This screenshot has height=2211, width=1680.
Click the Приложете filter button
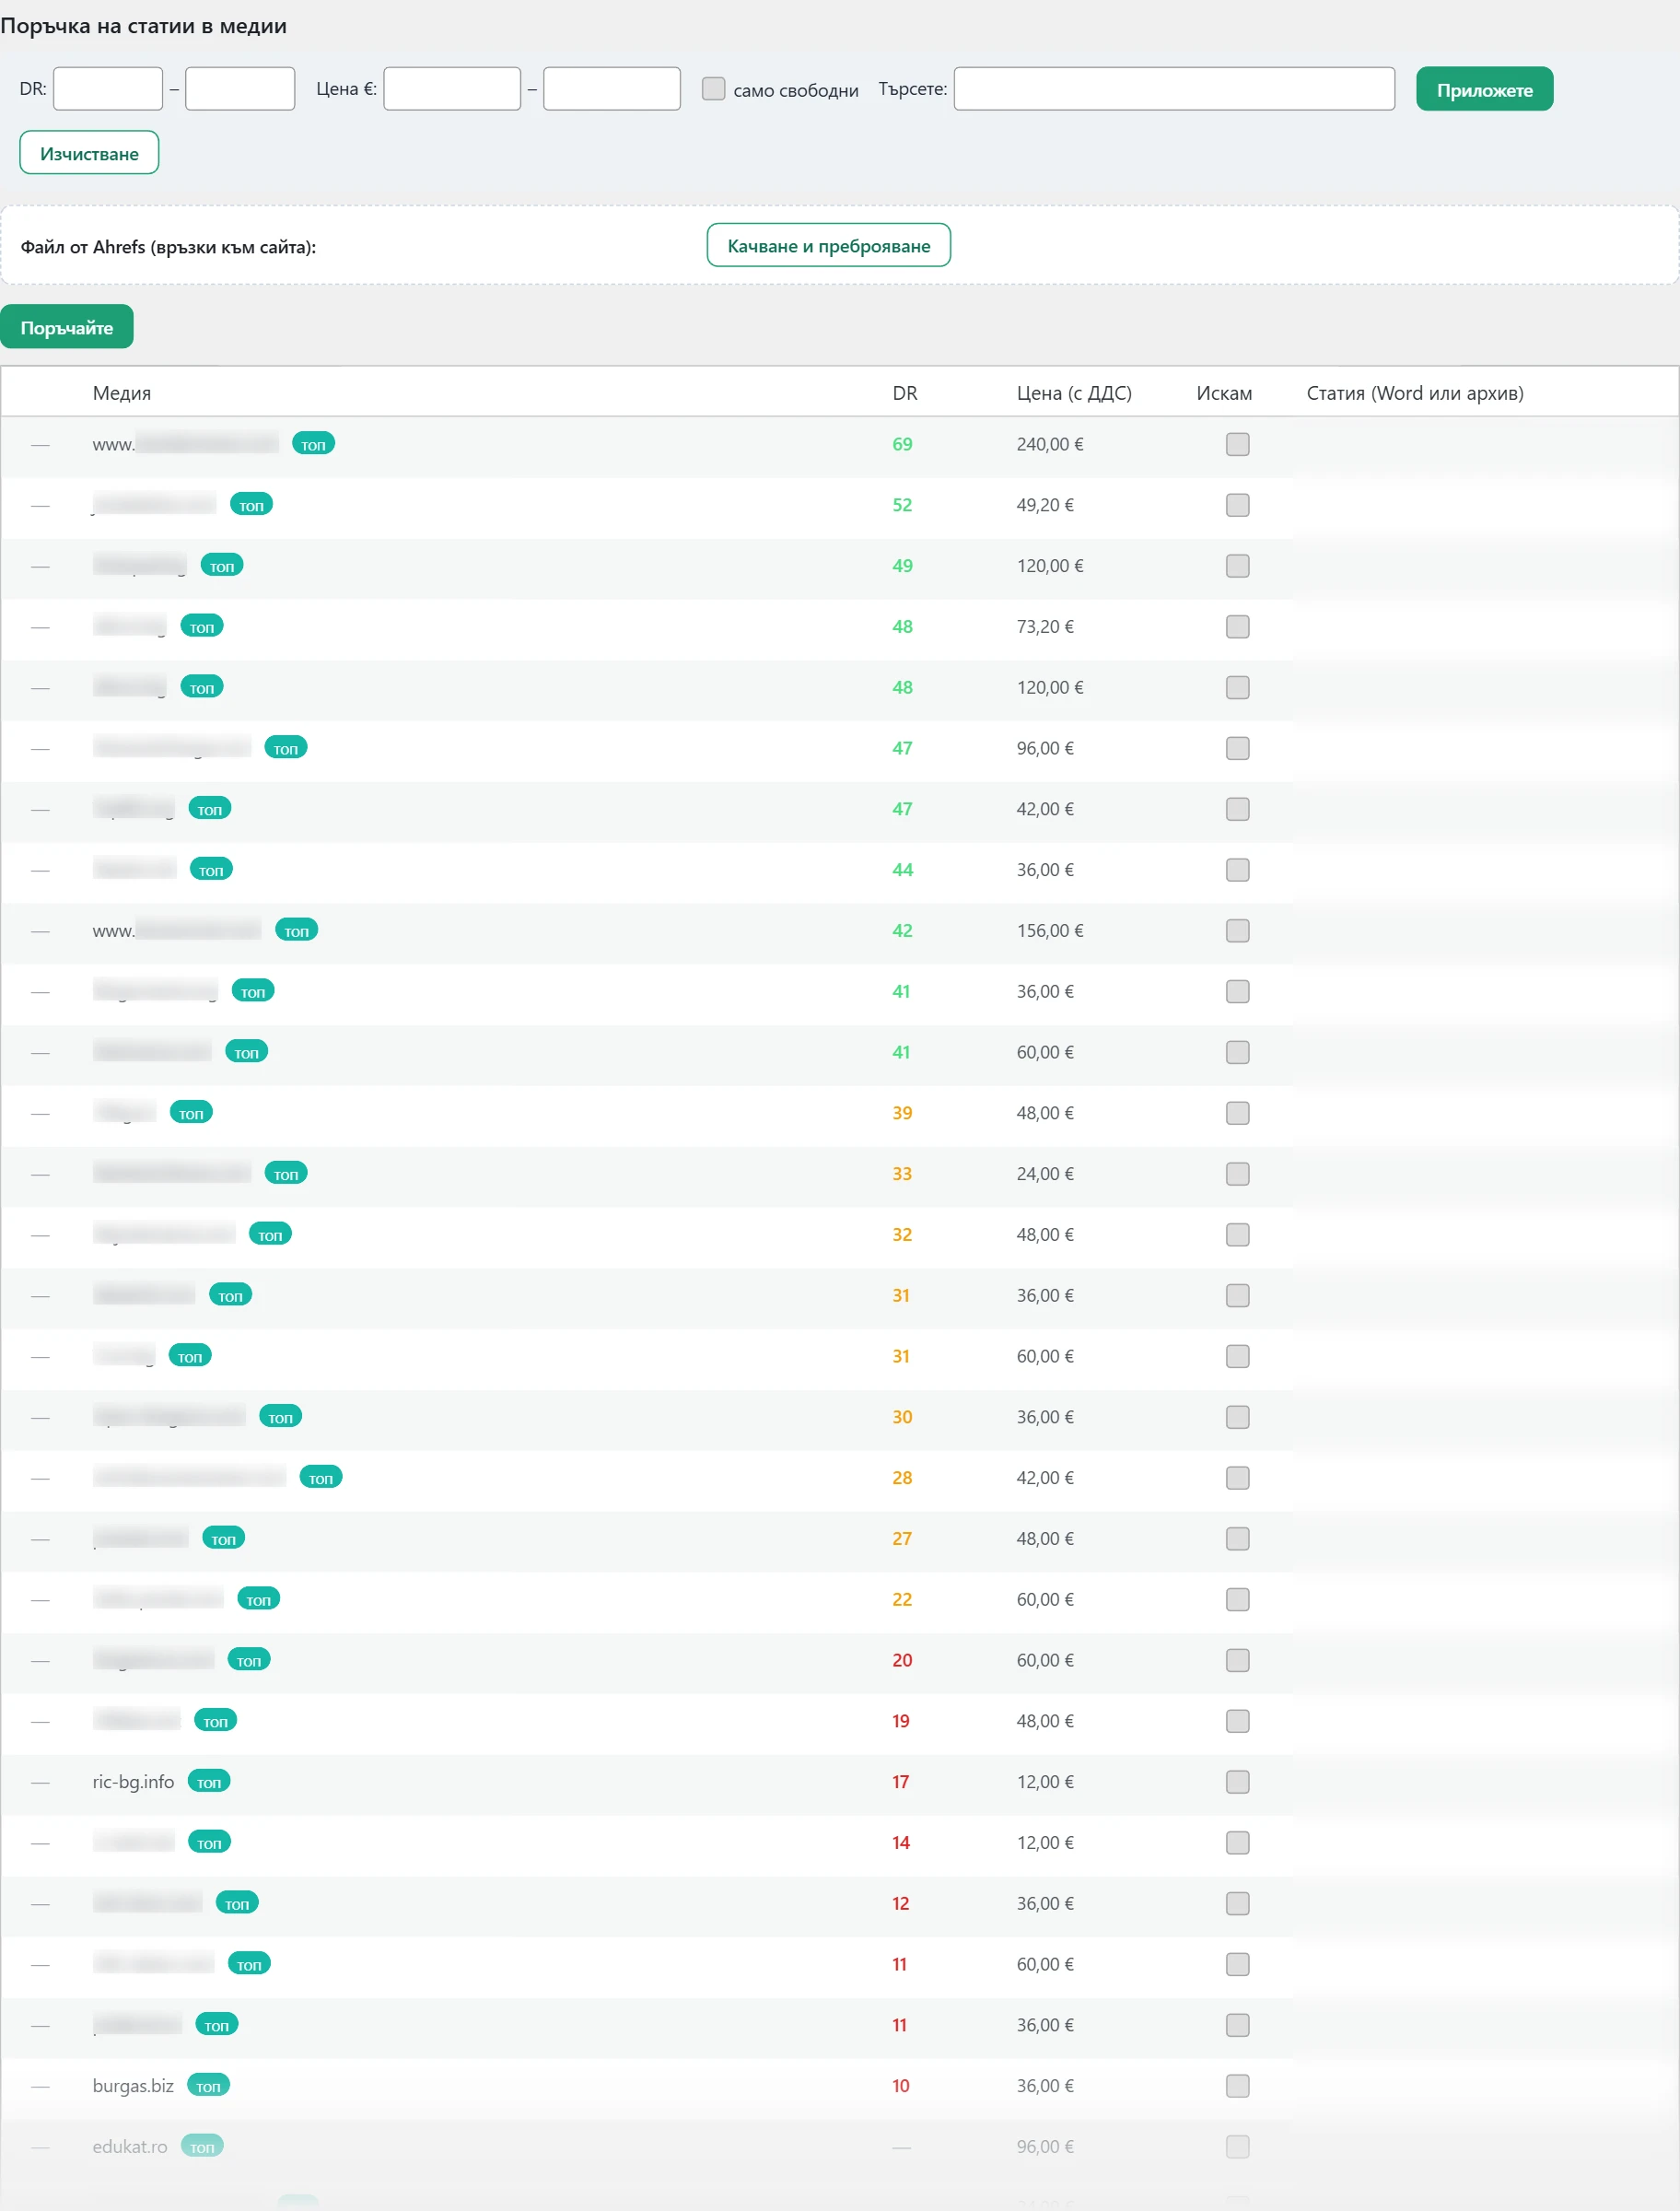pos(1484,89)
